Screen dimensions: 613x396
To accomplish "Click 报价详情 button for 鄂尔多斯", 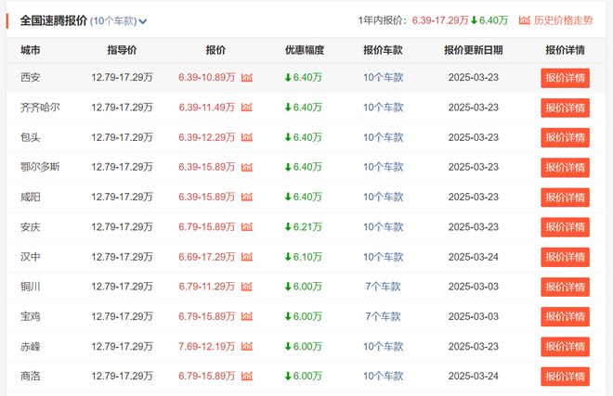I will tap(565, 168).
